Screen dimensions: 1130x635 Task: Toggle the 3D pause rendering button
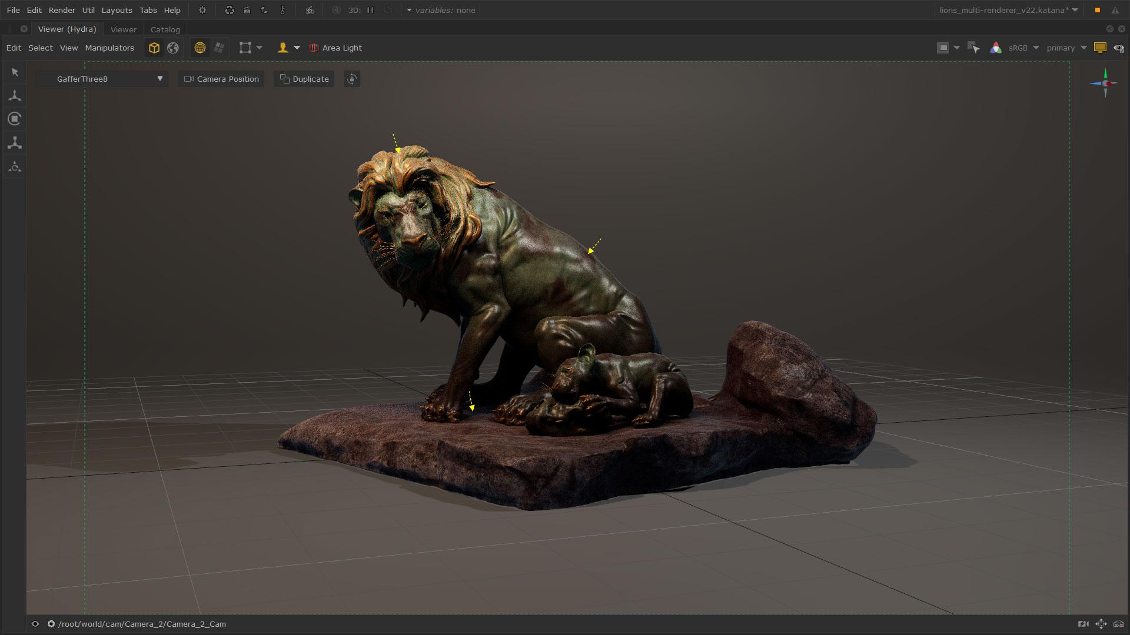pos(370,10)
